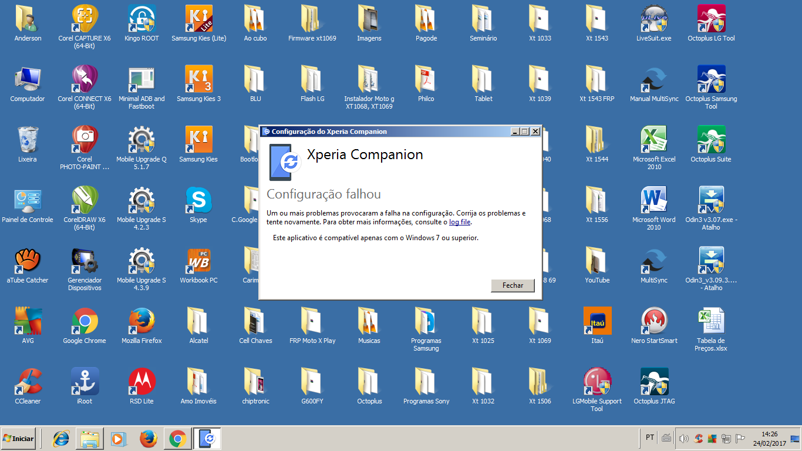
Task: Select the Painel de Controle icon
Action: pos(28,200)
